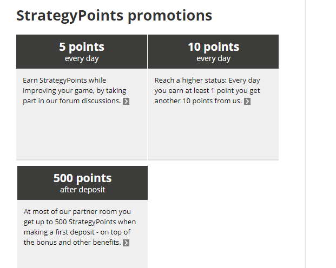Click 'part in our forum discussions' line
Screen dimensions: 336x268
coord(72,101)
